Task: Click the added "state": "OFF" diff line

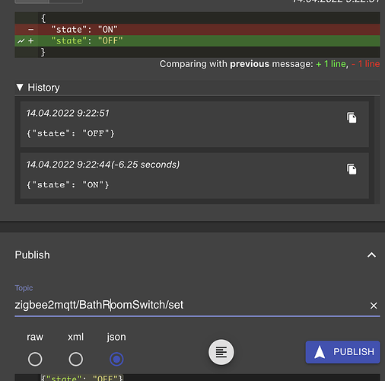Action: (197, 41)
